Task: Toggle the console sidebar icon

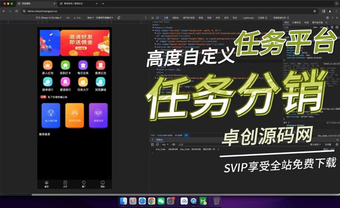Action: tap(153, 144)
